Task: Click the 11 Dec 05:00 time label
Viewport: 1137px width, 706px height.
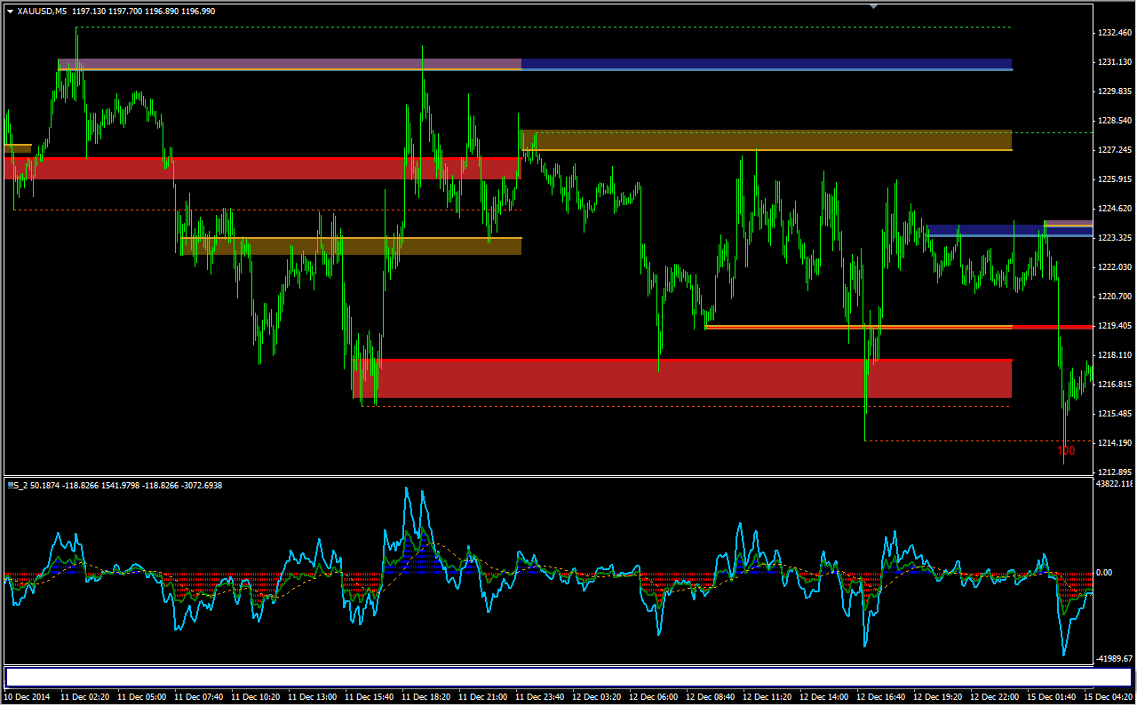Action: (x=141, y=697)
